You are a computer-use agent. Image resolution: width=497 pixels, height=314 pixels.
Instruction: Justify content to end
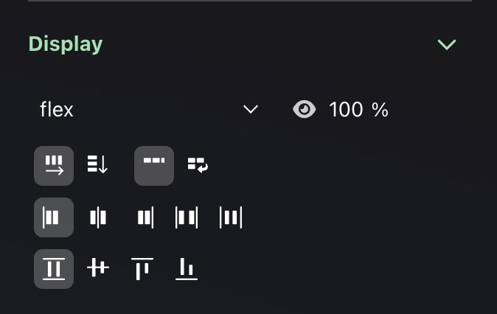tap(145, 218)
